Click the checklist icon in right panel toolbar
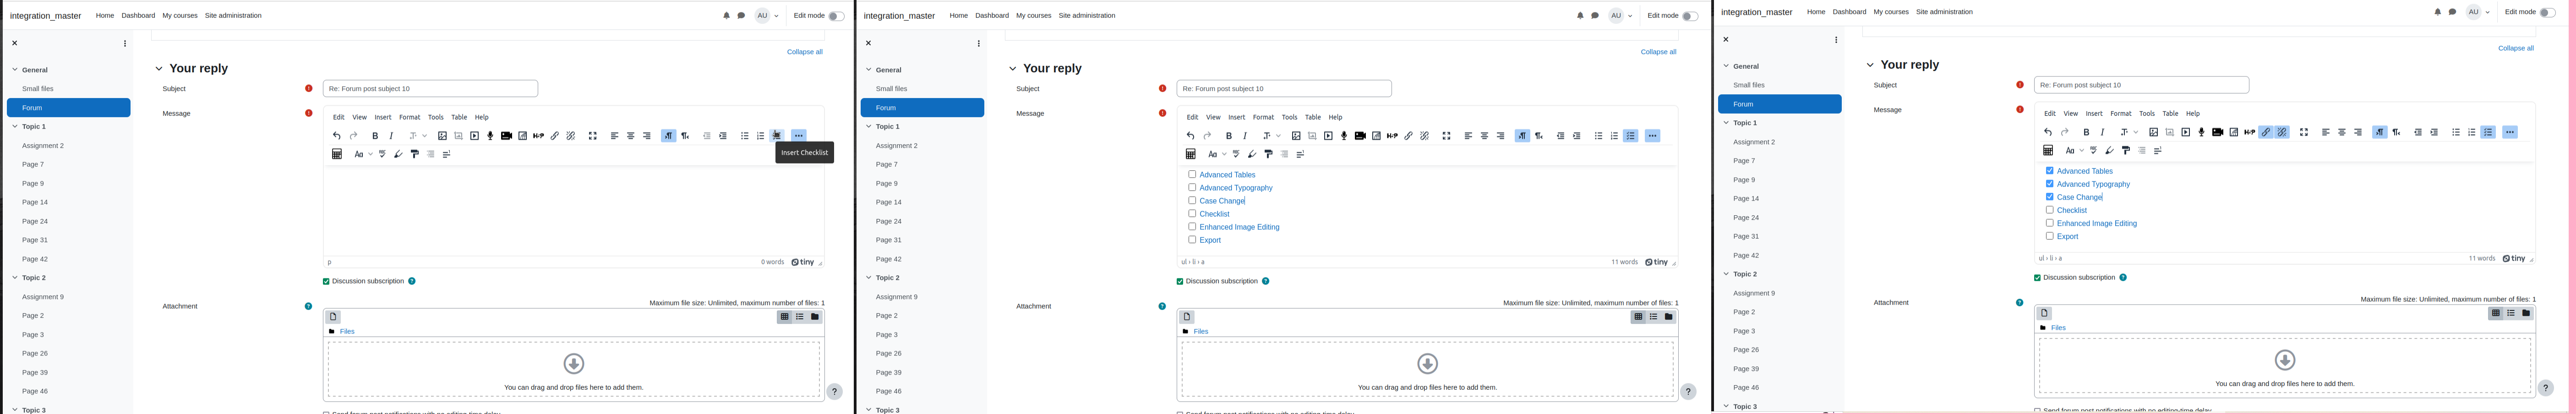 [2488, 132]
